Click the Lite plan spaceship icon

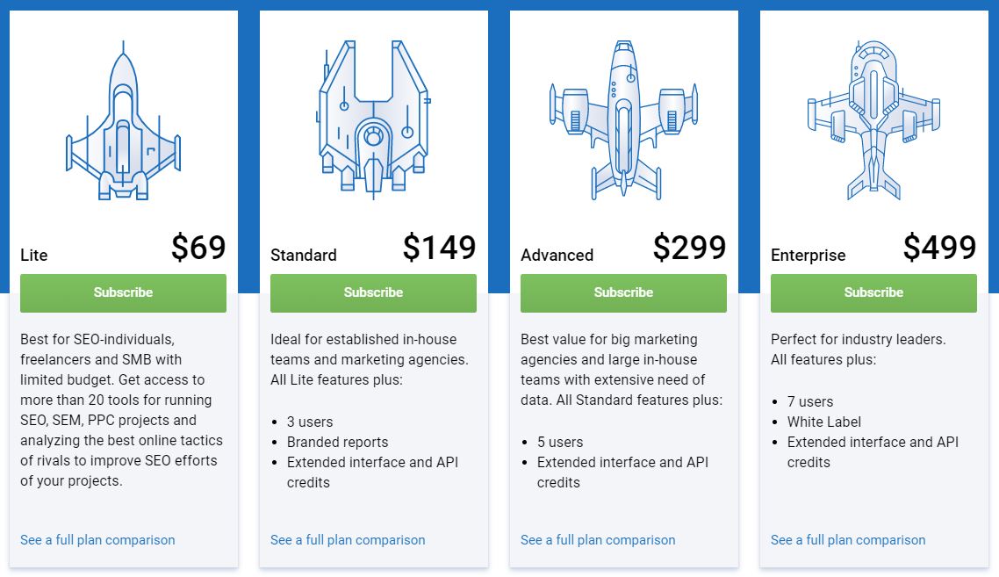[x=123, y=120]
